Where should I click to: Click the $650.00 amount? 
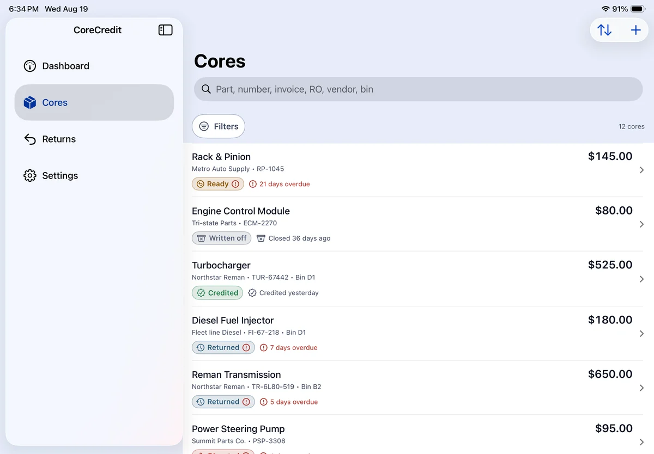pyautogui.click(x=610, y=375)
